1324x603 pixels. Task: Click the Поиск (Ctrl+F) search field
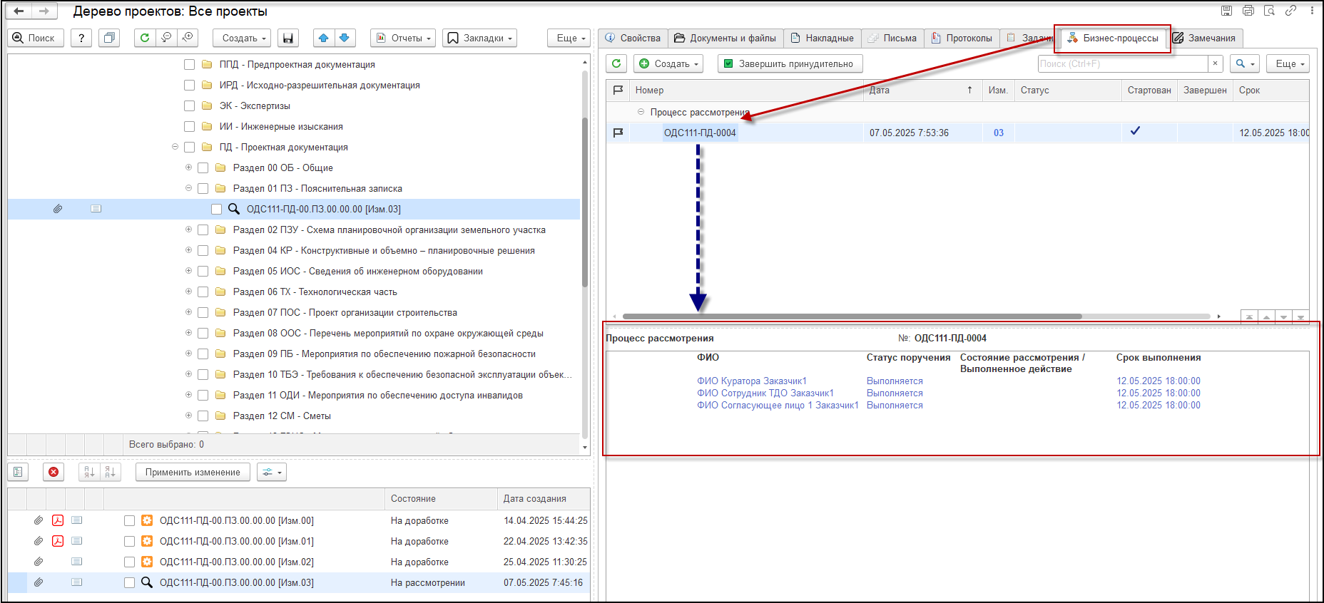(x=1123, y=63)
